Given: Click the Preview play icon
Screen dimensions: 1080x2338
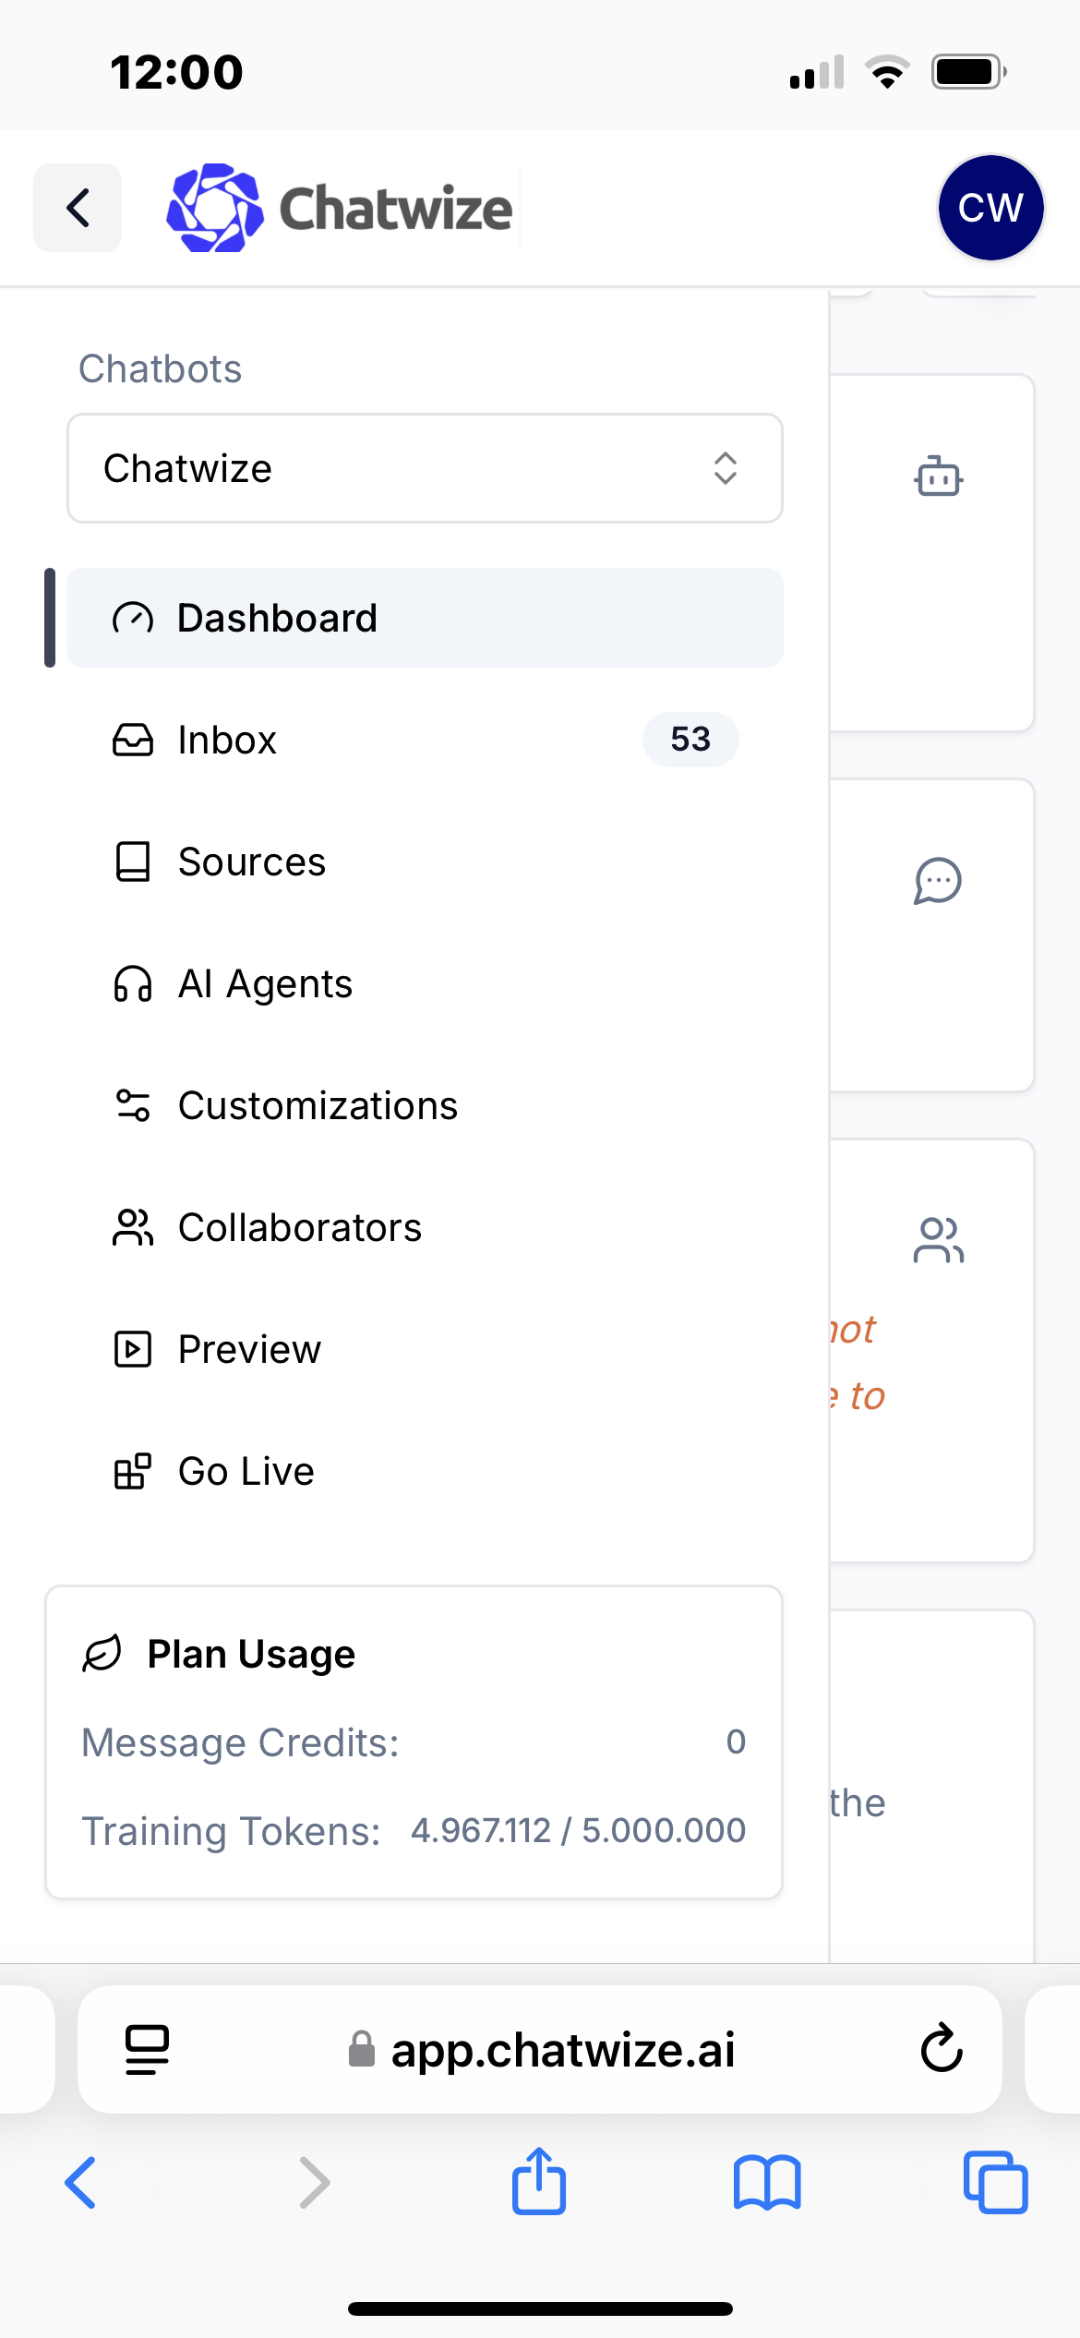Looking at the screenshot, I should (133, 1349).
